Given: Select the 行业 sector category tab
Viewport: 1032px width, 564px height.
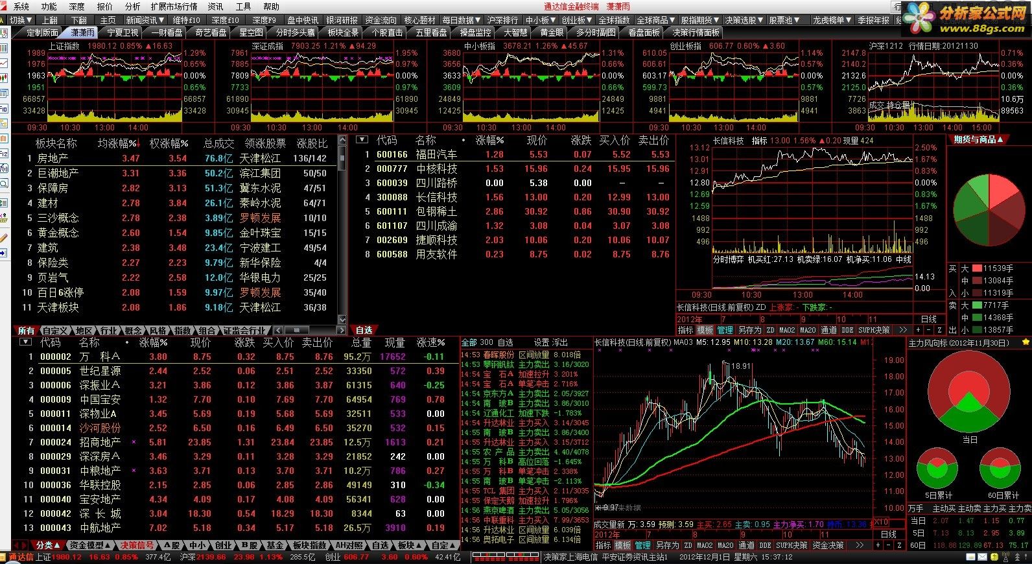Looking at the screenshot, I should coord(108,331).
